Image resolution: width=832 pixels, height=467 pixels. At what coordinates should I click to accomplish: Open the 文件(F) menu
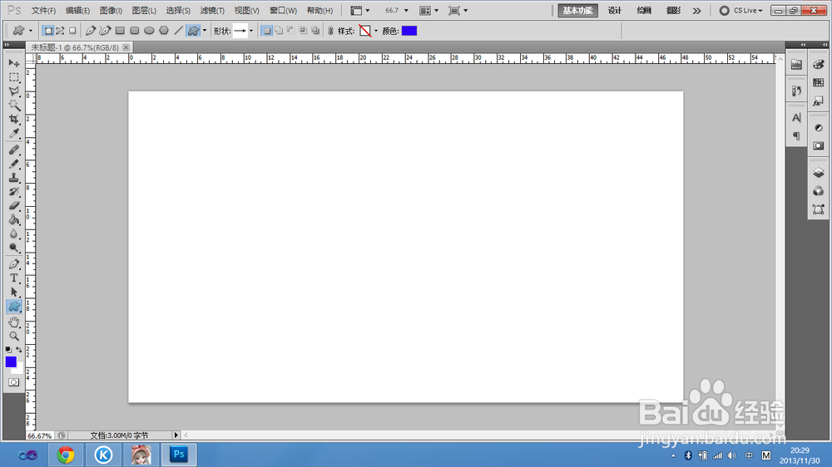(43, 11)
